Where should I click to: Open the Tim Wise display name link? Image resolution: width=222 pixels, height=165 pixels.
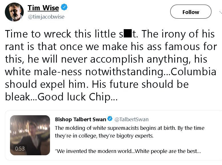43,8
